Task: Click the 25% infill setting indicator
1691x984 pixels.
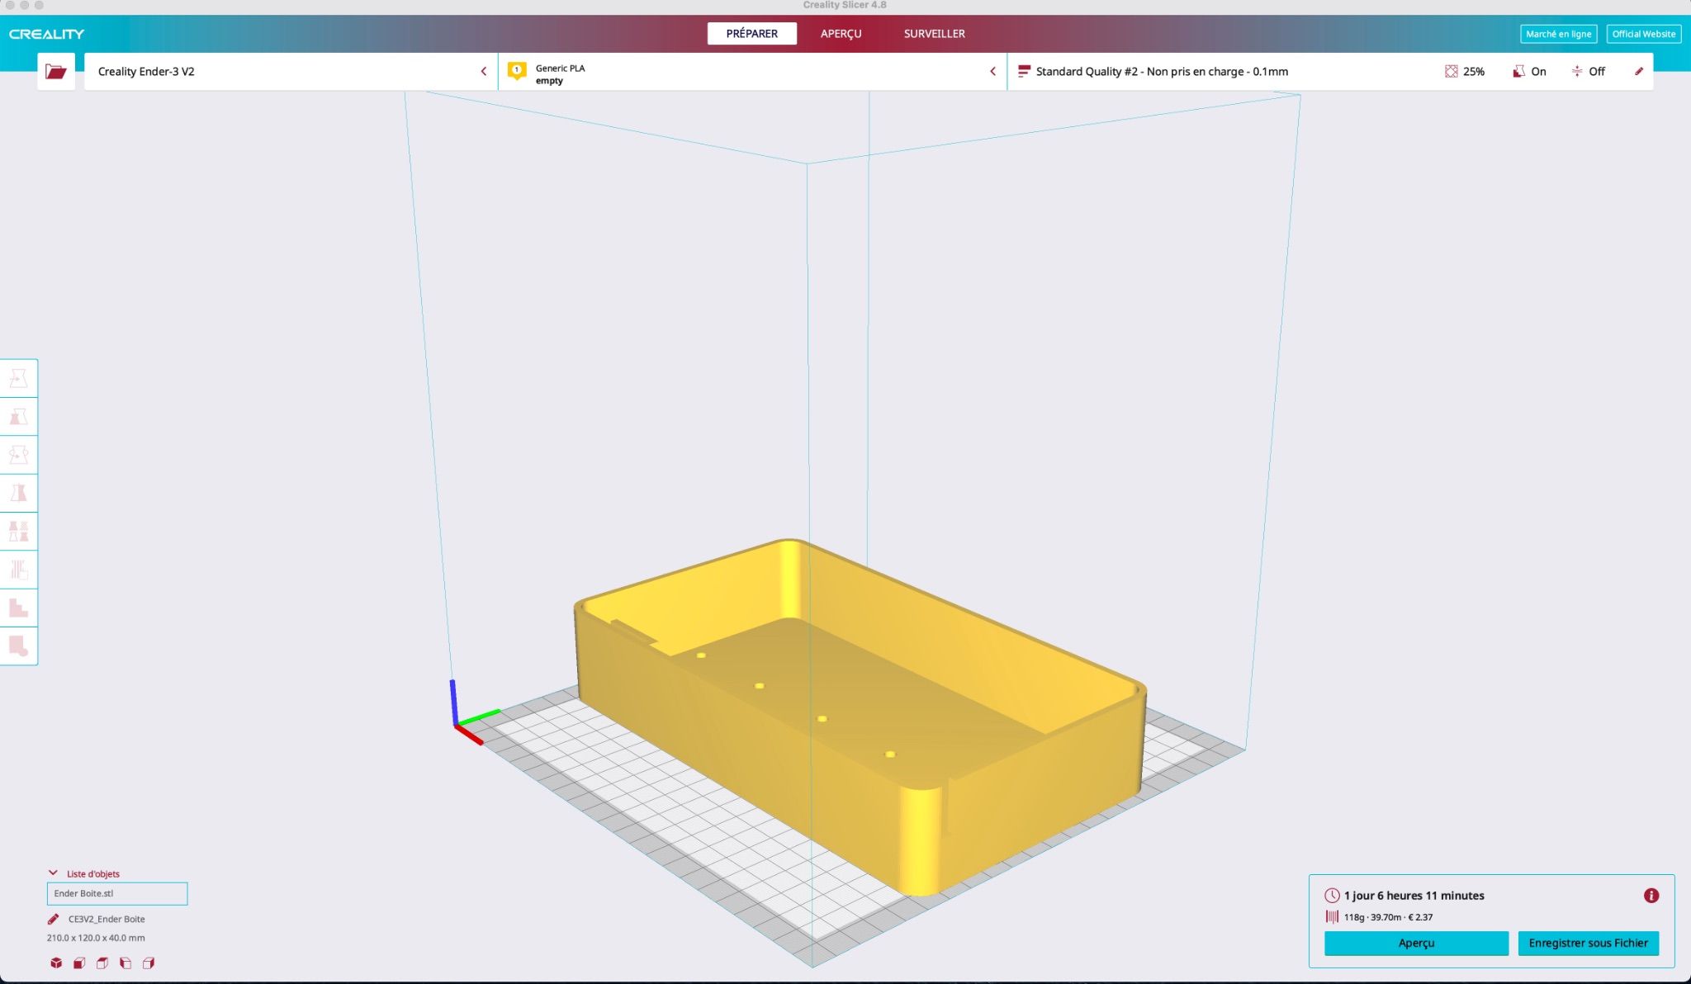Action: 1465,72
